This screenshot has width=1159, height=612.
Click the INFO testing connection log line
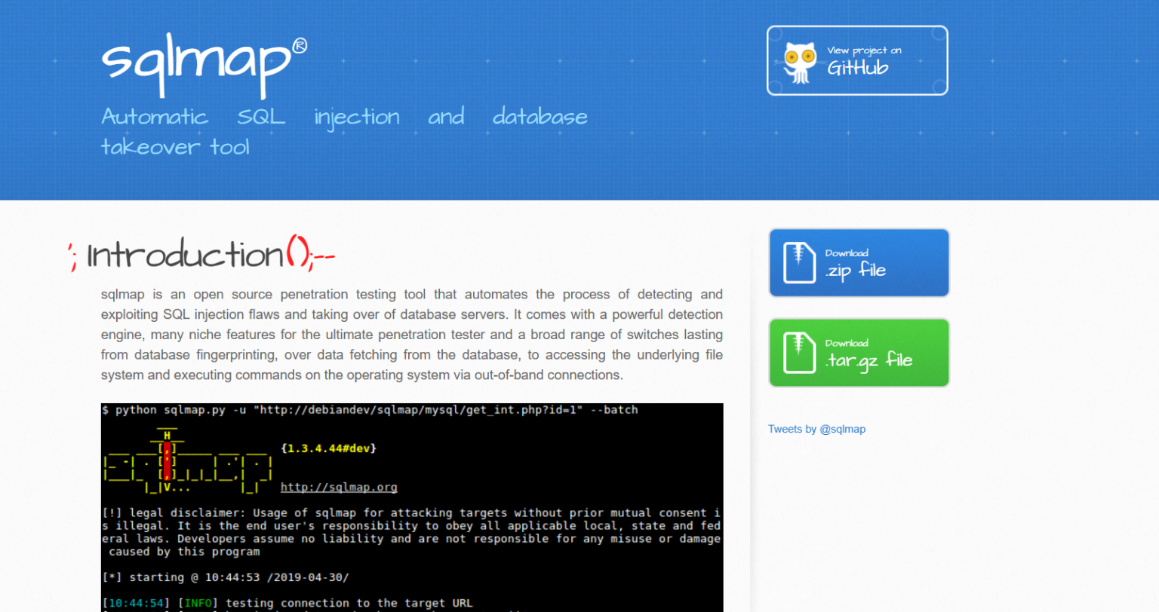pyautogui.click(x=287, y=603)
